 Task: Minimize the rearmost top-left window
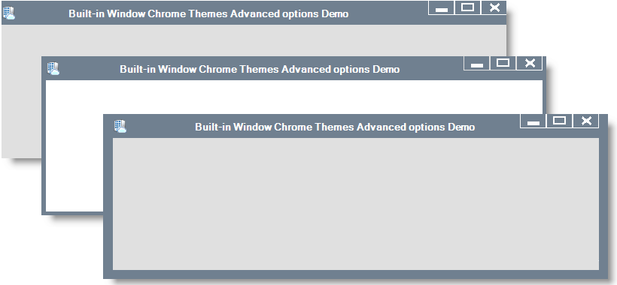pyautogui.click(x=442, y=7)
